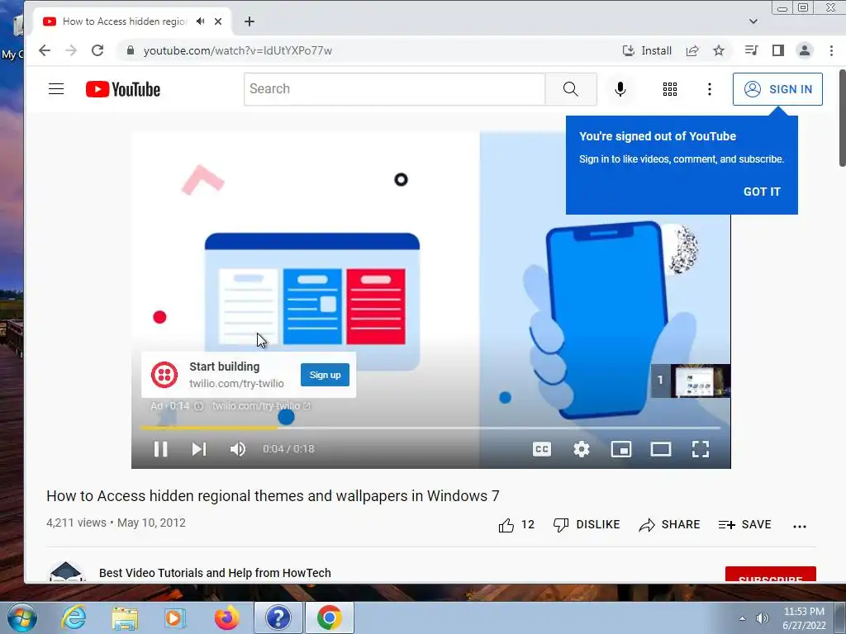Launch Internet Explorer from the taskbar
The image size is (846, 634).
coord(74,617)
